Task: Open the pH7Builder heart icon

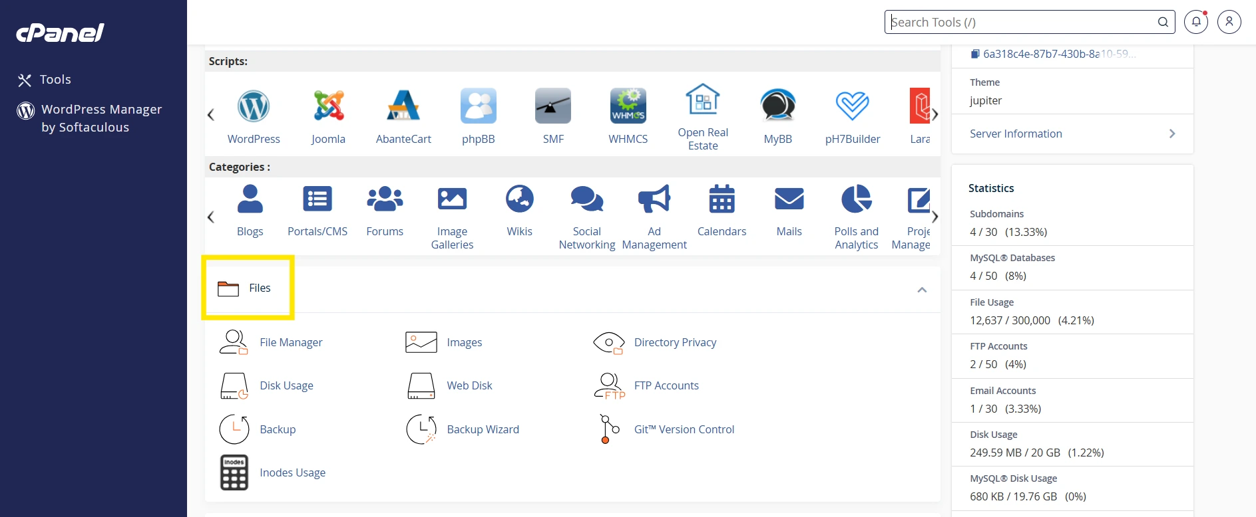Action: click(853, 106)
